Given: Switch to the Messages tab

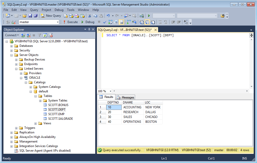Looking at the screenshot, I should [x=125, y=97].
